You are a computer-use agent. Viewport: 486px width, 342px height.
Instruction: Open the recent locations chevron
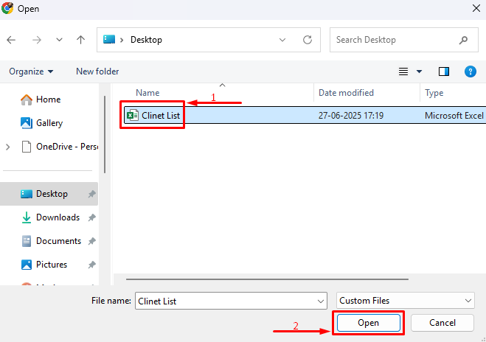(x=59, y=40)
